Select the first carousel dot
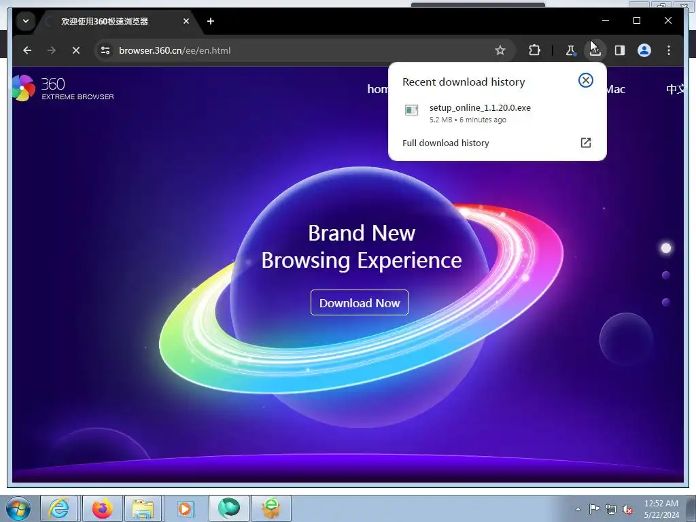This screenshot has height=522, width=696. (x=666, y=248)
